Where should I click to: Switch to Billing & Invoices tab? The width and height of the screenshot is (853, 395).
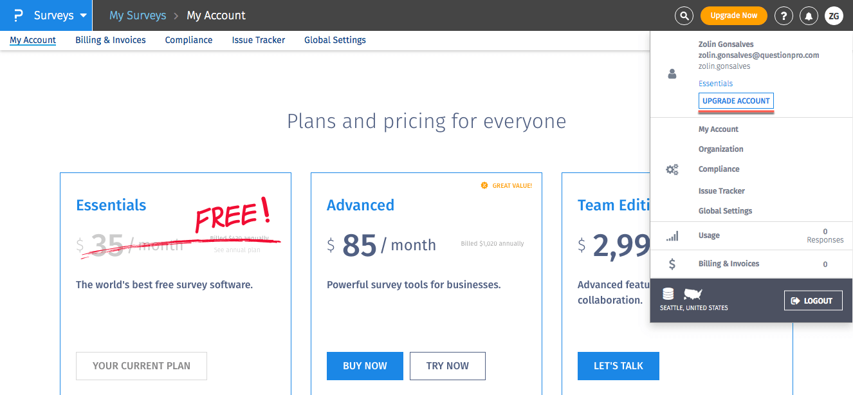pos(111,40)
